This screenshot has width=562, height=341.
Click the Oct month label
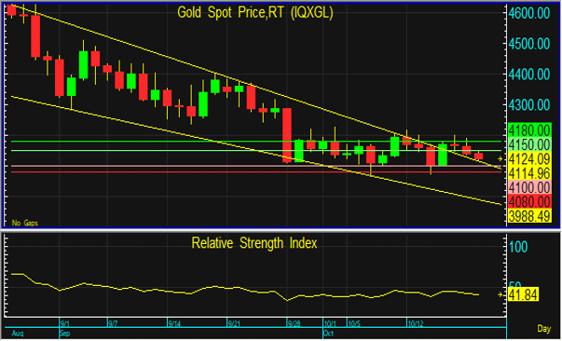[x=328, y=334]
